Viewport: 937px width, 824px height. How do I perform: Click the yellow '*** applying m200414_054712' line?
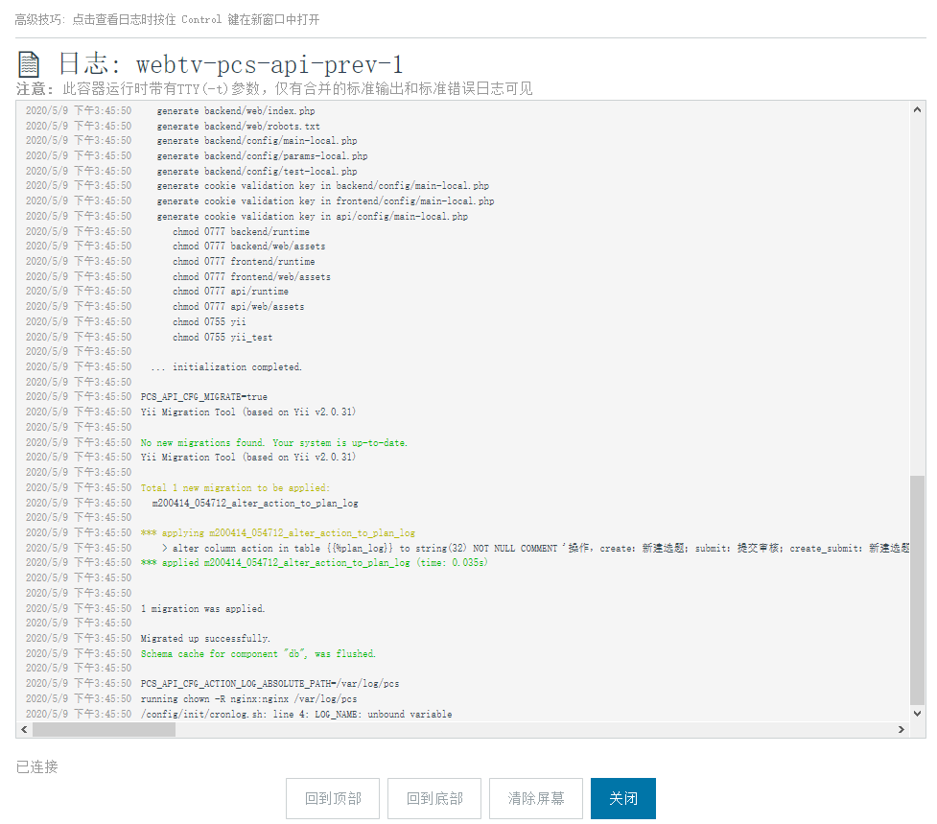pos(277,533)
